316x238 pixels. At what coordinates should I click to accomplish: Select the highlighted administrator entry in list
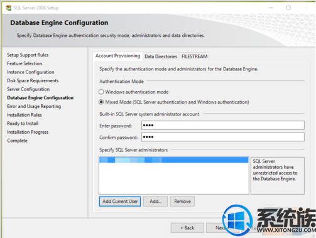[174, 160]
